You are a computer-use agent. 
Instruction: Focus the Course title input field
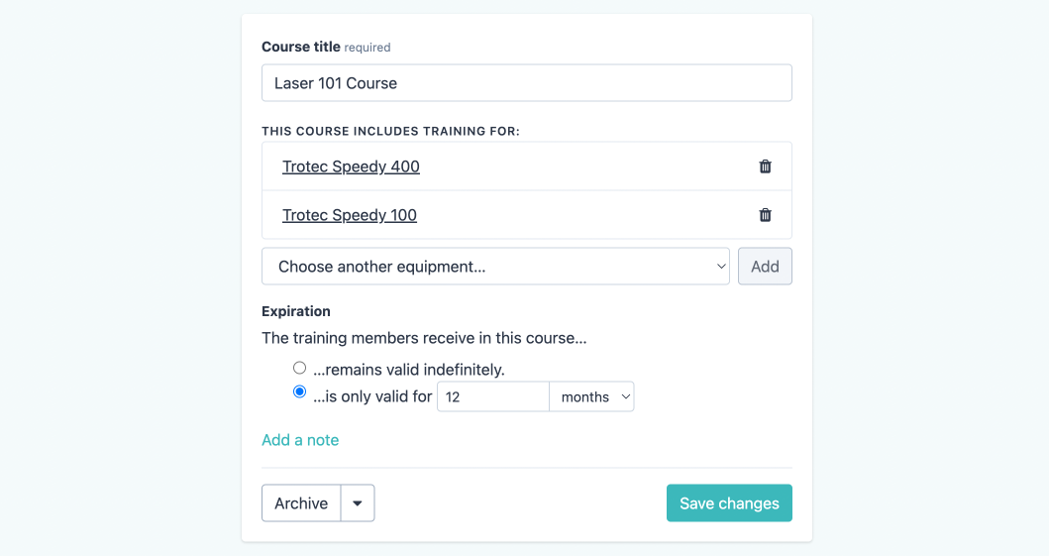(526, 83)
